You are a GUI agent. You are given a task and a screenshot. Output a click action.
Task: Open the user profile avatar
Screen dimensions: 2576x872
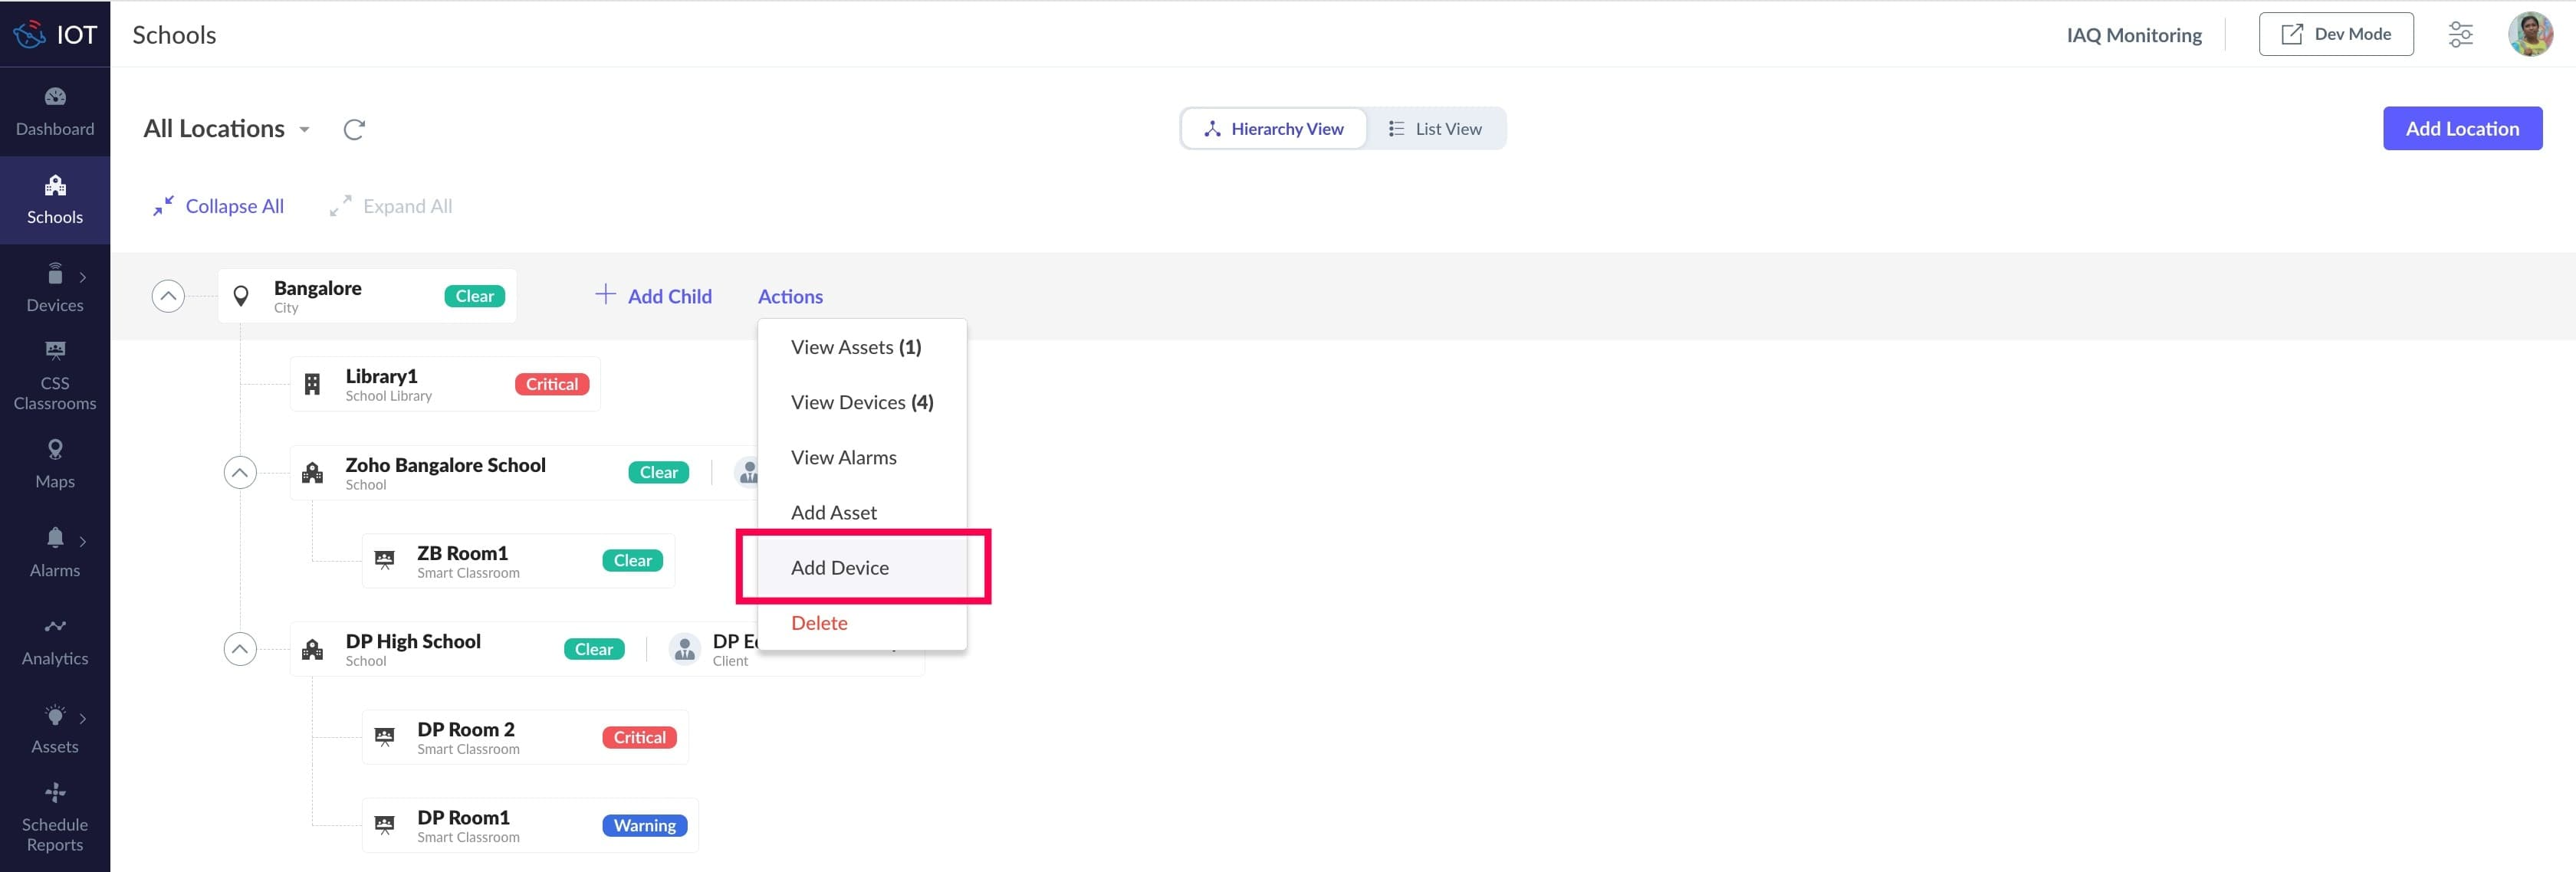[x=2530, y=35]
